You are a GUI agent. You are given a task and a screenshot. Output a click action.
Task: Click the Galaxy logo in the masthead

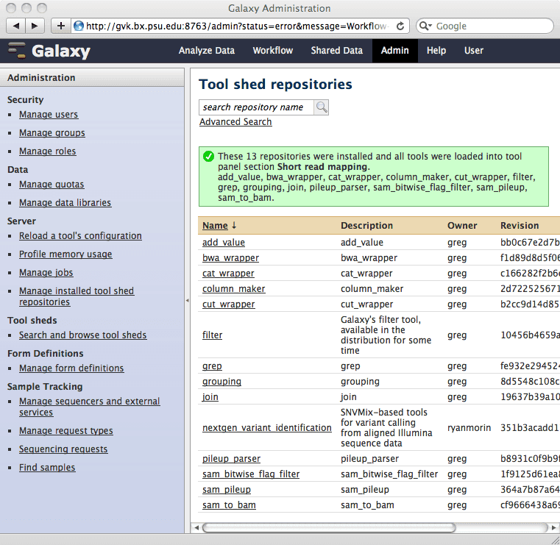tap(49, 51)
